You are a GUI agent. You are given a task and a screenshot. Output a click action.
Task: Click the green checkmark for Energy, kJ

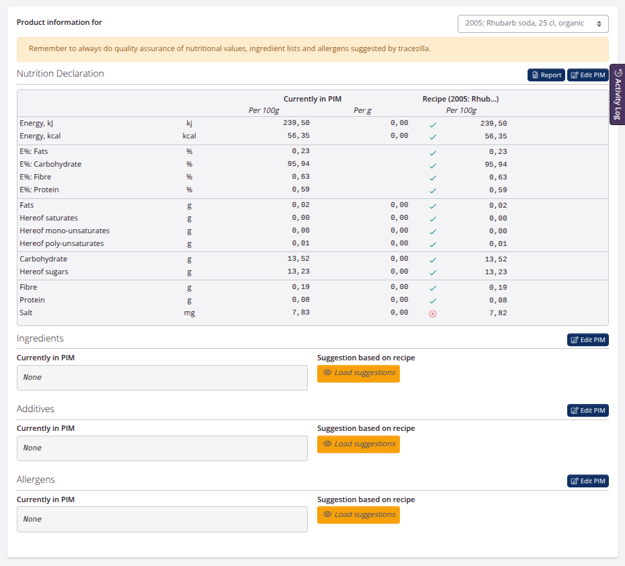tap(433, 124)
